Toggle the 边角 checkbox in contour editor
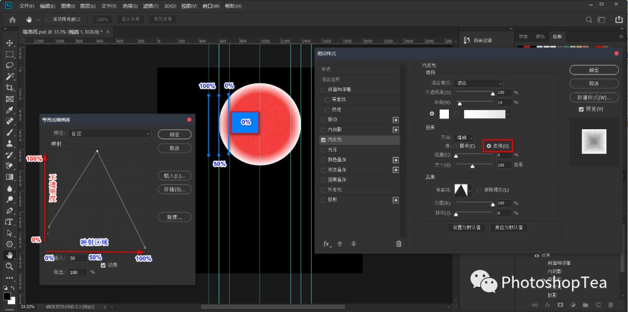 point(104,265)
